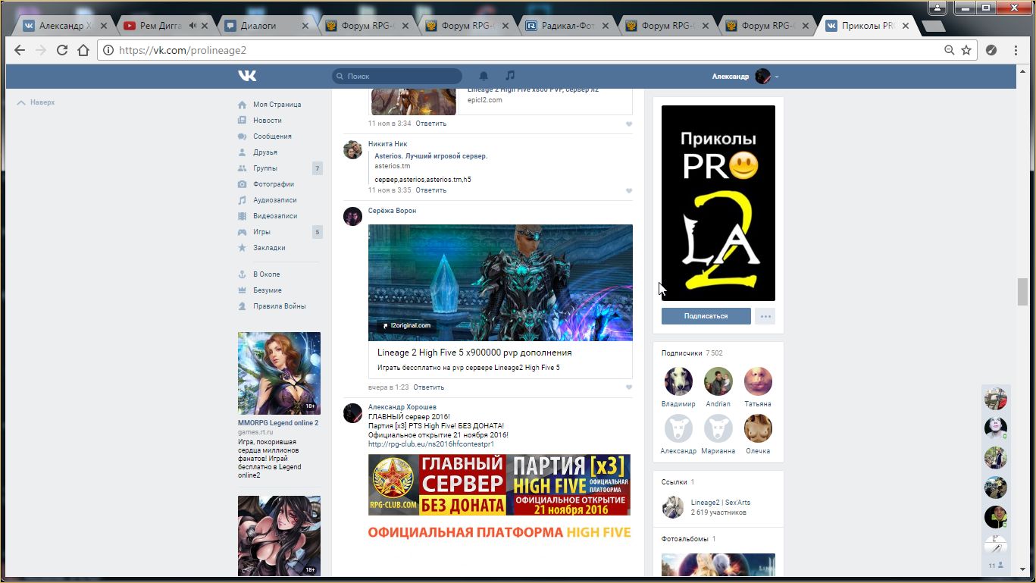Open Александр Хорошев's profile name
Image resolution: width=1036 pixels, height=583 pixels.
402,407
